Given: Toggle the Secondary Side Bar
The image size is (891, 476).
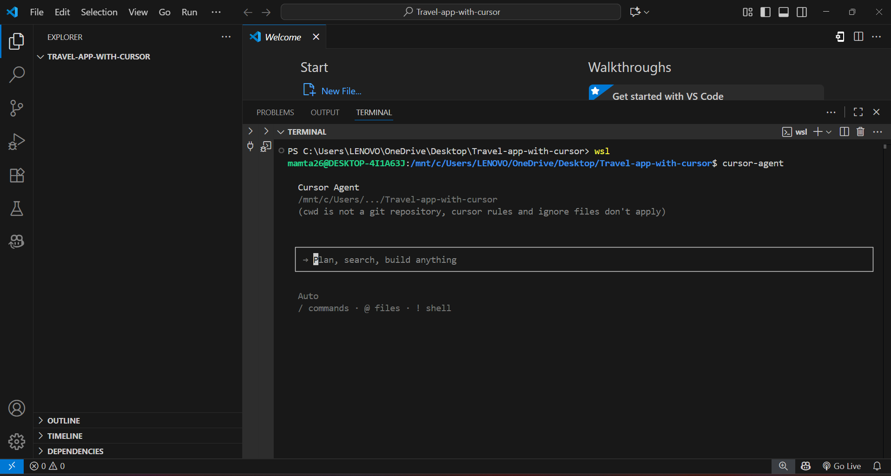Looking at the screenshot, I should pyautogui.click(x=802, y=12).
